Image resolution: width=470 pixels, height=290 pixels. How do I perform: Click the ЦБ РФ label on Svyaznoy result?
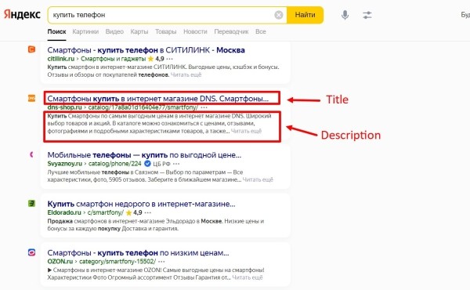tap(161, 164)
